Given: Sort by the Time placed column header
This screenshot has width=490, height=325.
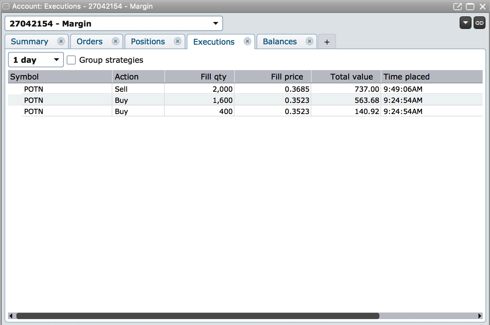Looking at the screenshot, I should 406,77.
